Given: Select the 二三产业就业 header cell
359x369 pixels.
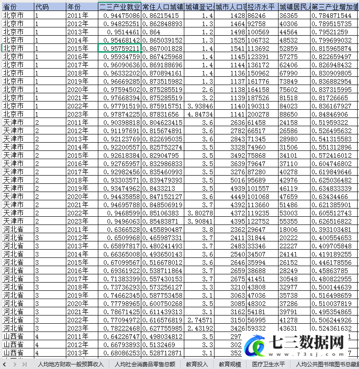Looking at the screenshot, I should point(119,7).
